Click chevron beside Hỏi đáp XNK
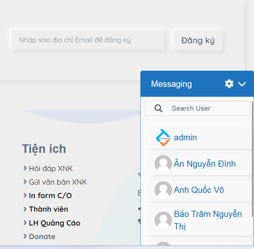The image size is (254, 249). coord(25,168)
